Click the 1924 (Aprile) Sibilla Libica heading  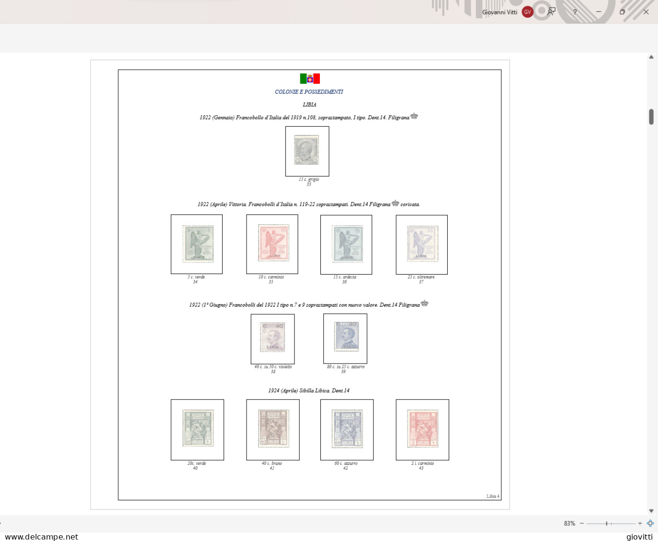(309, 391)
